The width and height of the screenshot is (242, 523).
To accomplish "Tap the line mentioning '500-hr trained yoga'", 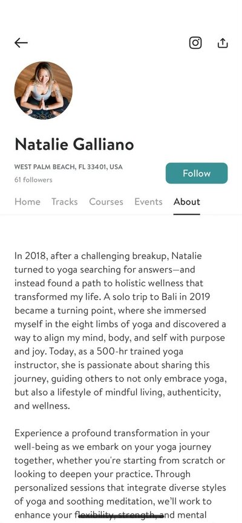I will (99, 351).
